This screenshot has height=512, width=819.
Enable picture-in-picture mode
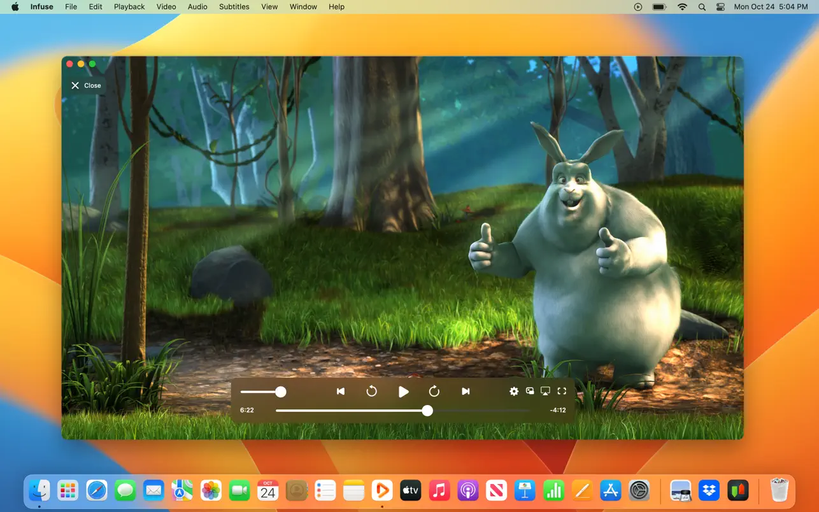tap(530, 391)
